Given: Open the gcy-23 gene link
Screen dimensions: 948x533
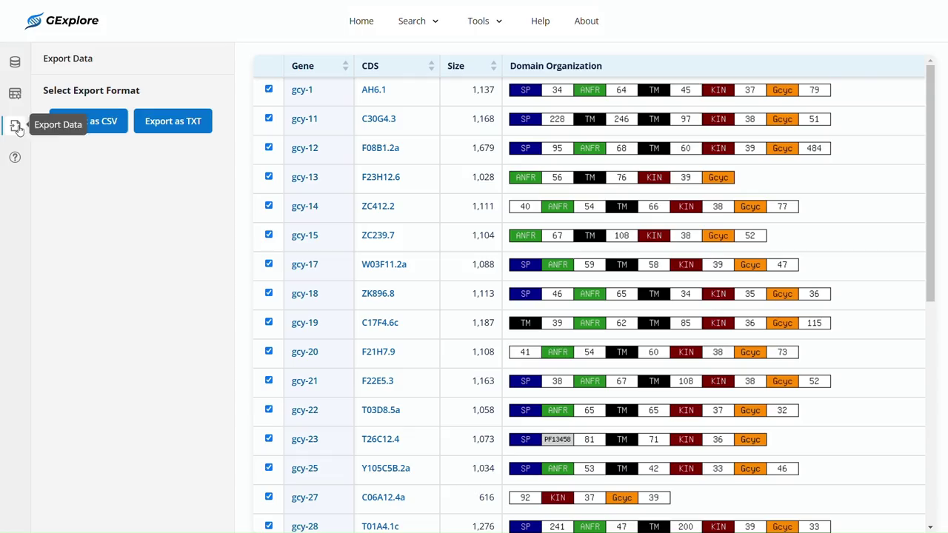Looking at the screenshot, I should click(x=304, y=439).
